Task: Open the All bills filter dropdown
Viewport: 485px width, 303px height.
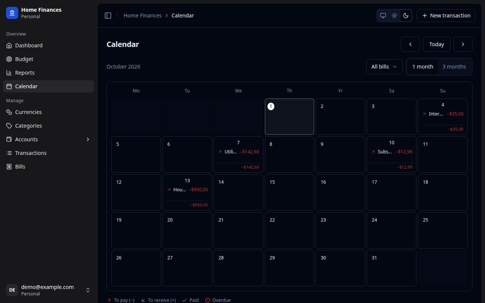Action: (384, 67)
